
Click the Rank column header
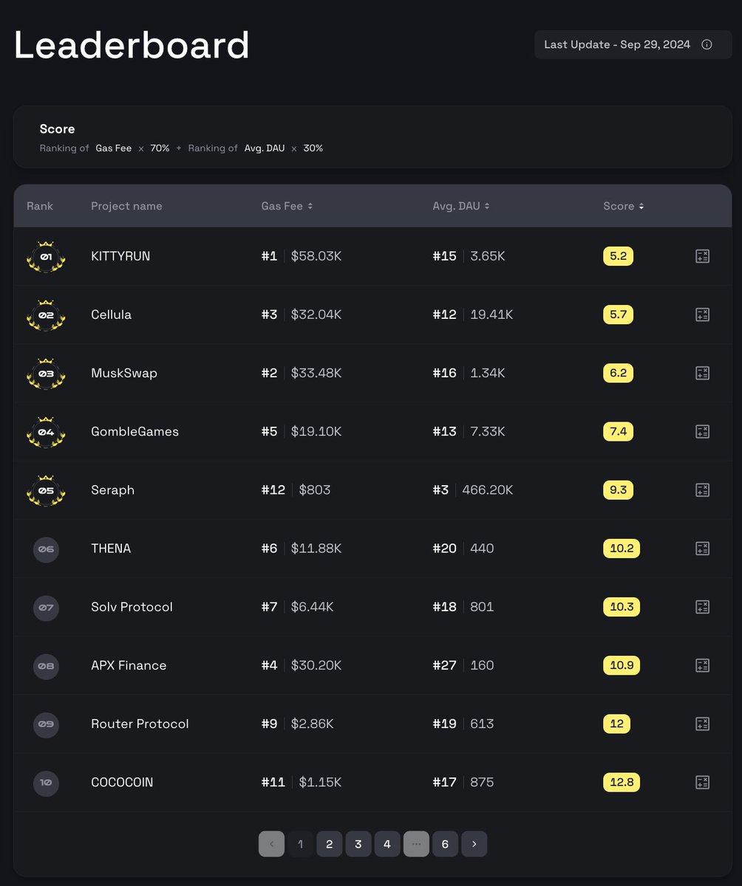[x=40, y=206]
